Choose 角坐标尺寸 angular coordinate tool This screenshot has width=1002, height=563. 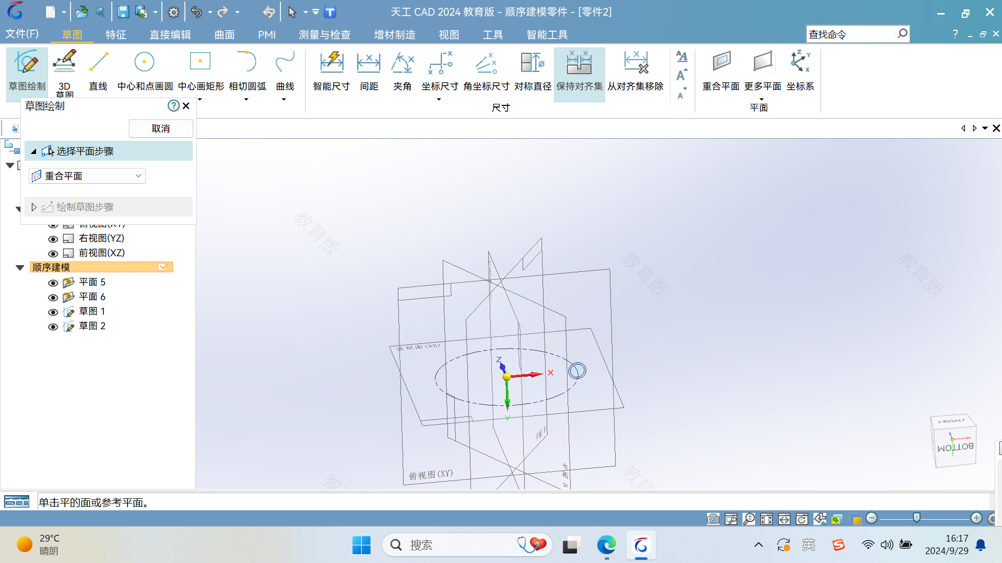[x=486, y=71]
